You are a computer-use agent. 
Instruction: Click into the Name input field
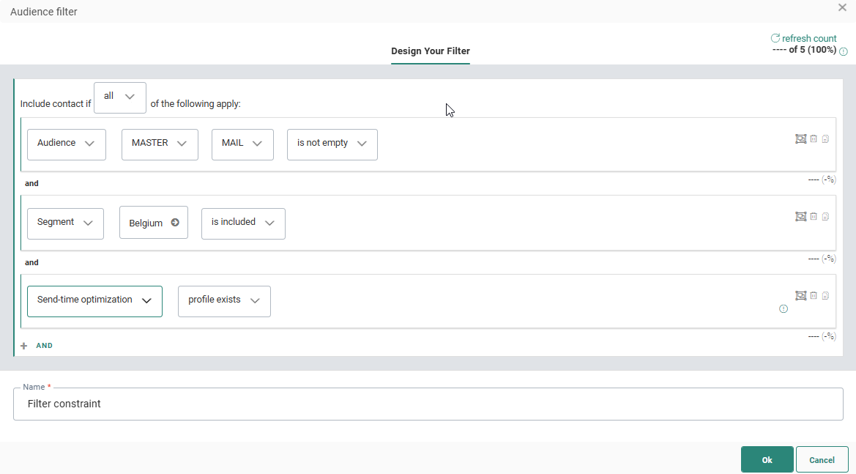pos(428,404)
